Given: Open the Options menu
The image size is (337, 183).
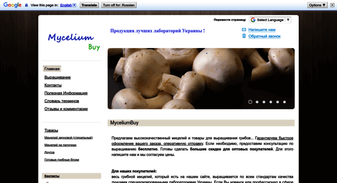Looking at the screenshot, I should [x=317, y=5].
